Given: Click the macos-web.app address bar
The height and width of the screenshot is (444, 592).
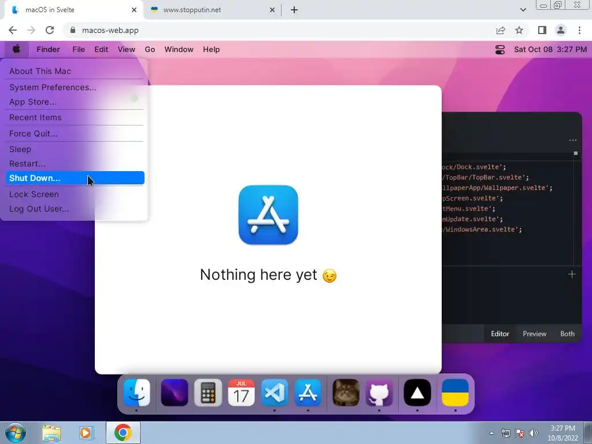Looking at the screenshot, I should click(279, 30).
